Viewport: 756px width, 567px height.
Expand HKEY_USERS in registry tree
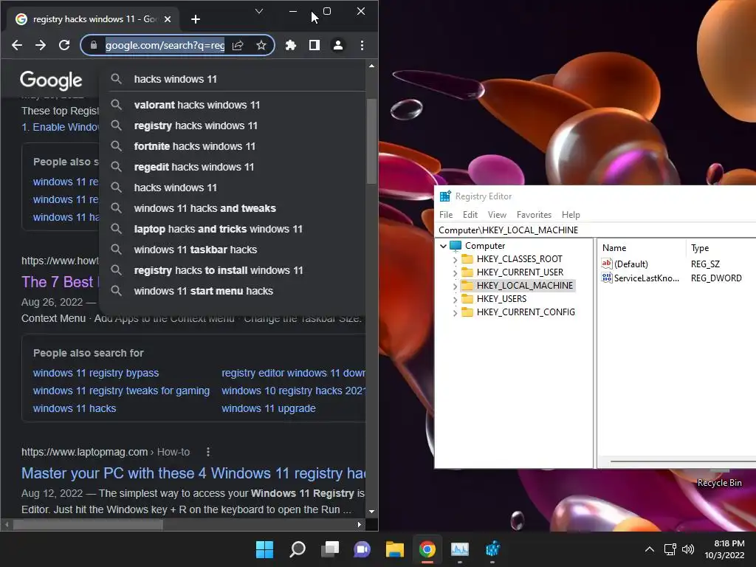[455, 300]
